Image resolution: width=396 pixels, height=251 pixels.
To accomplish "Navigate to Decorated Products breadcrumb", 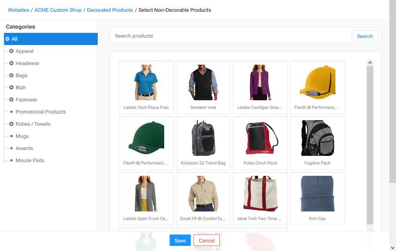I will pos(110,10).
